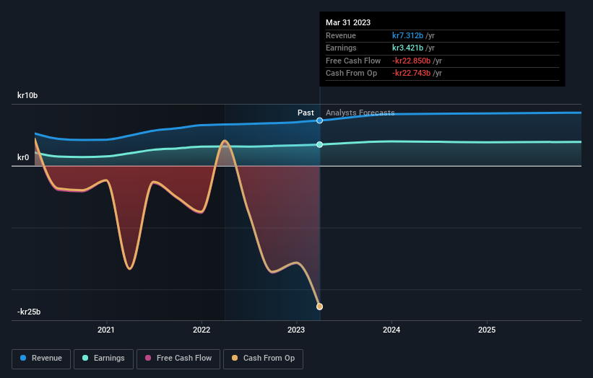Click the kr10b y-axis label

coord(27,95)
